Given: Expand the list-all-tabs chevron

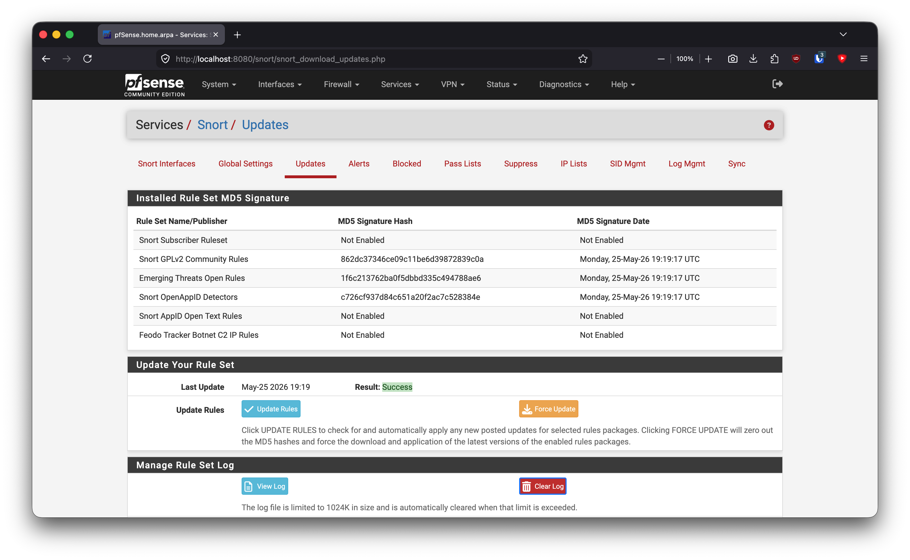Looking at the screenshot, I should click(843, 34).
